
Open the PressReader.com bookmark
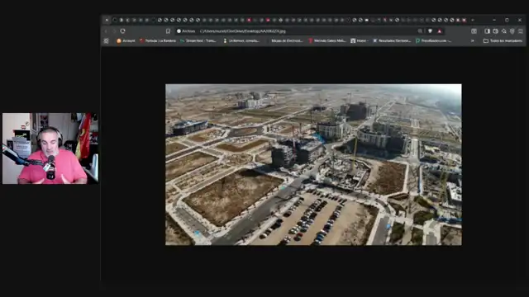433,40
